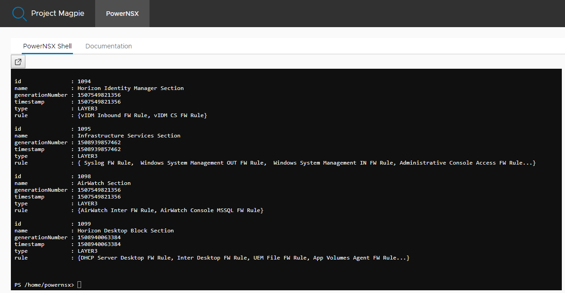565x293 pixels.
Task: Click the PS /home/powernsx> prompt text
Action: pyautogui.click(x=44, y=285)
